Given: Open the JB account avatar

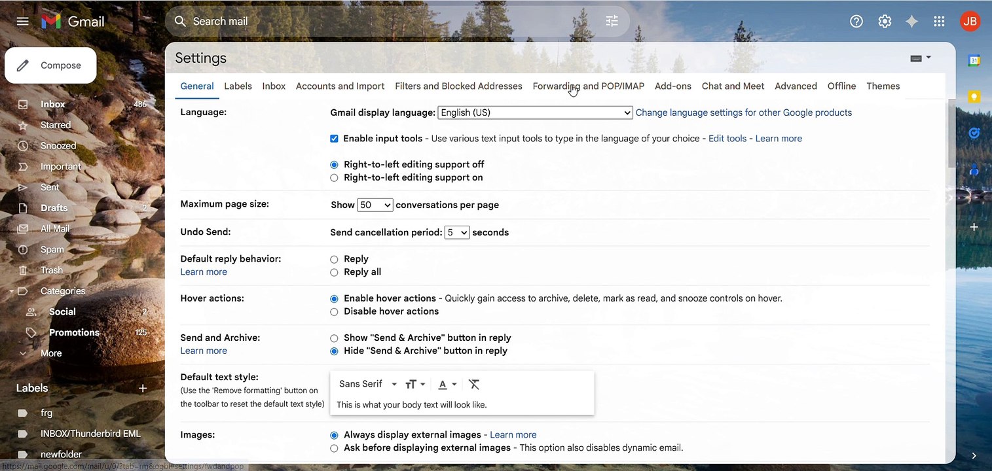Looking at the screenshot, I should [970, 22].
